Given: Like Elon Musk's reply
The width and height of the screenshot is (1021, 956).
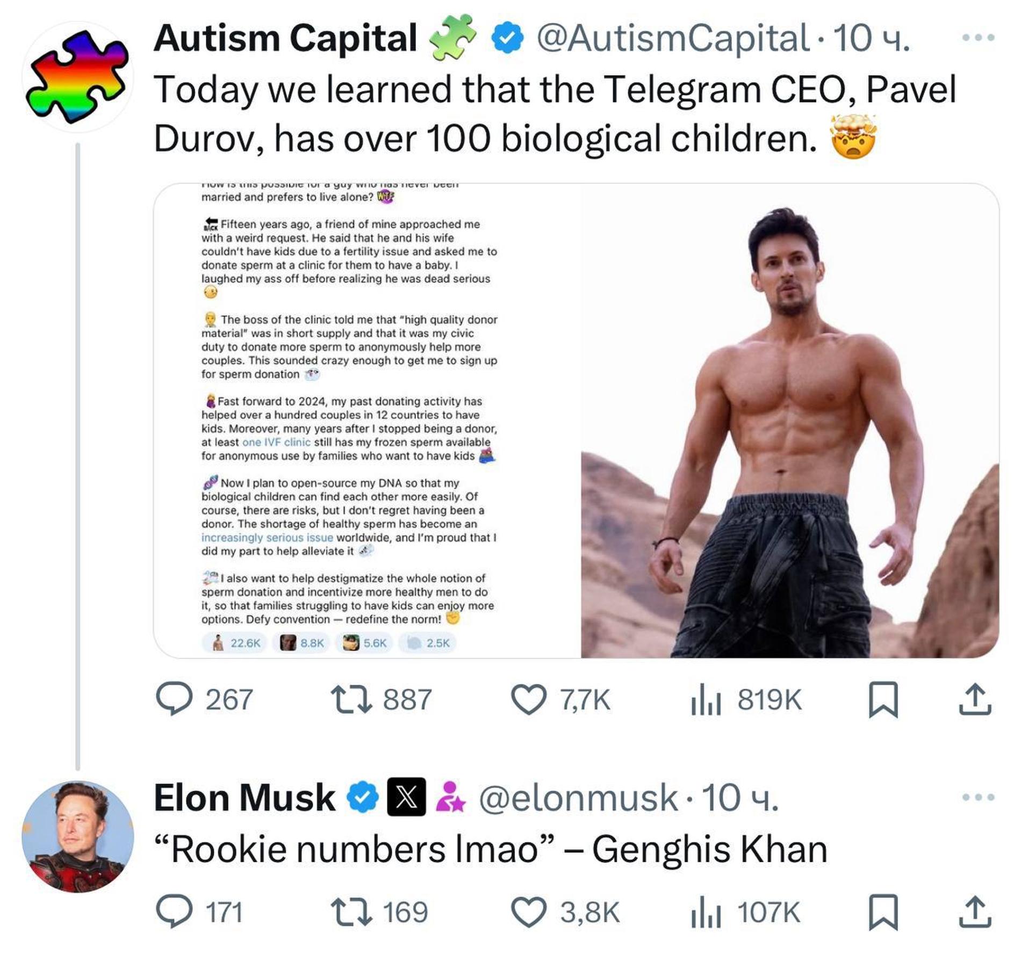Looking at the screenshot, I should pyautogui.click(x=528, y=912).
